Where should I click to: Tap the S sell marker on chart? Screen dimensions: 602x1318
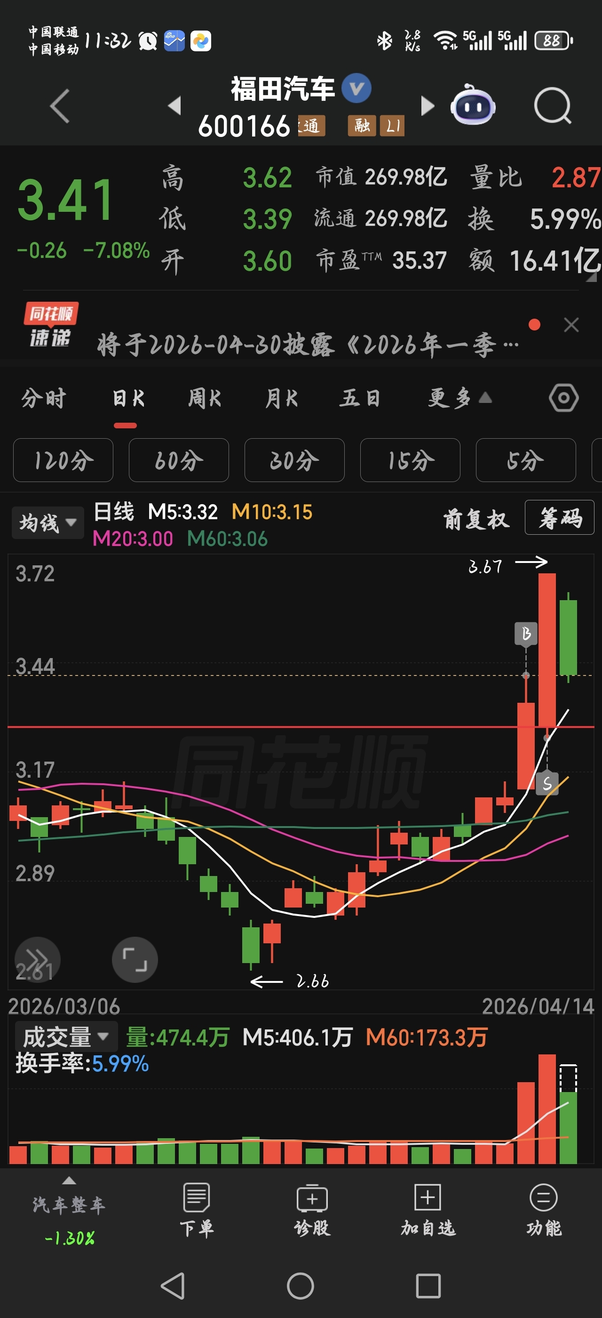pos(547,783)
